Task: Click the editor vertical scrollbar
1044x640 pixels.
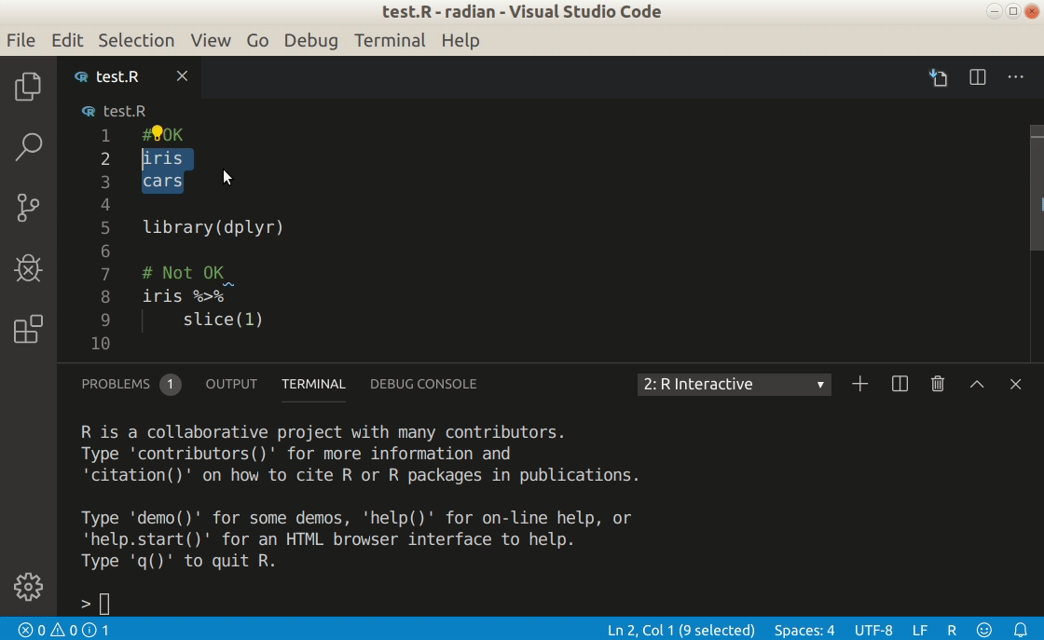Action: 1037,187
